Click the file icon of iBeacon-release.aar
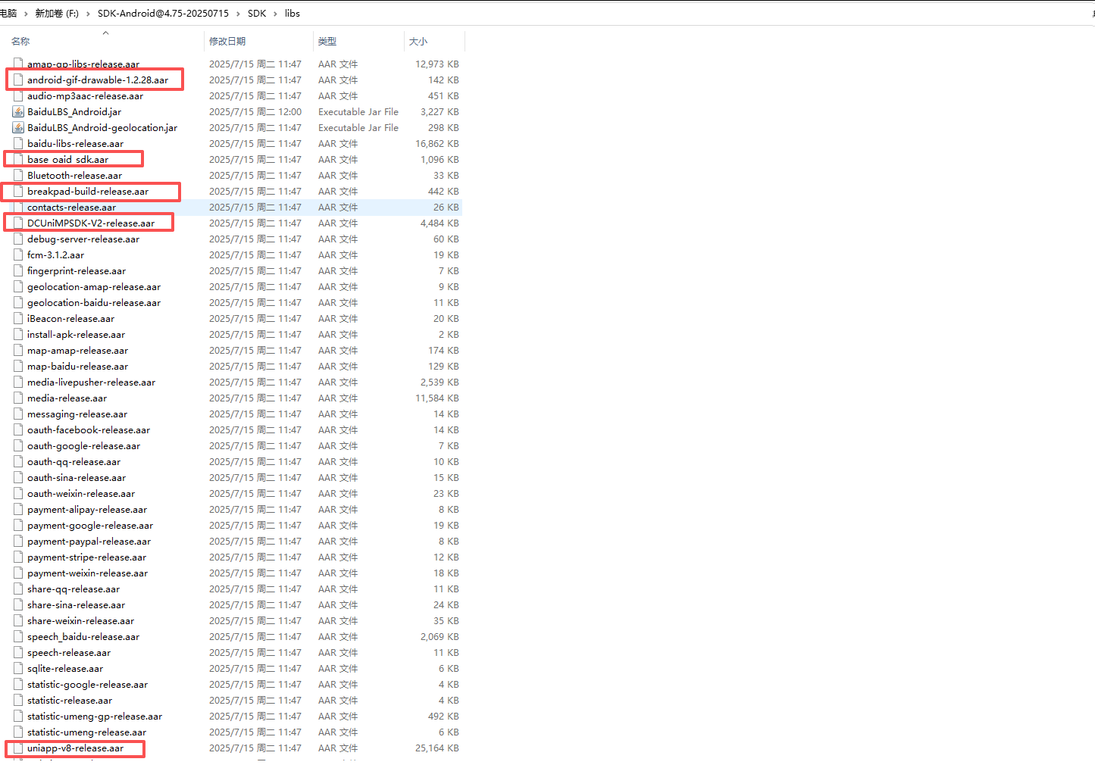 click(x=18, y=318)
